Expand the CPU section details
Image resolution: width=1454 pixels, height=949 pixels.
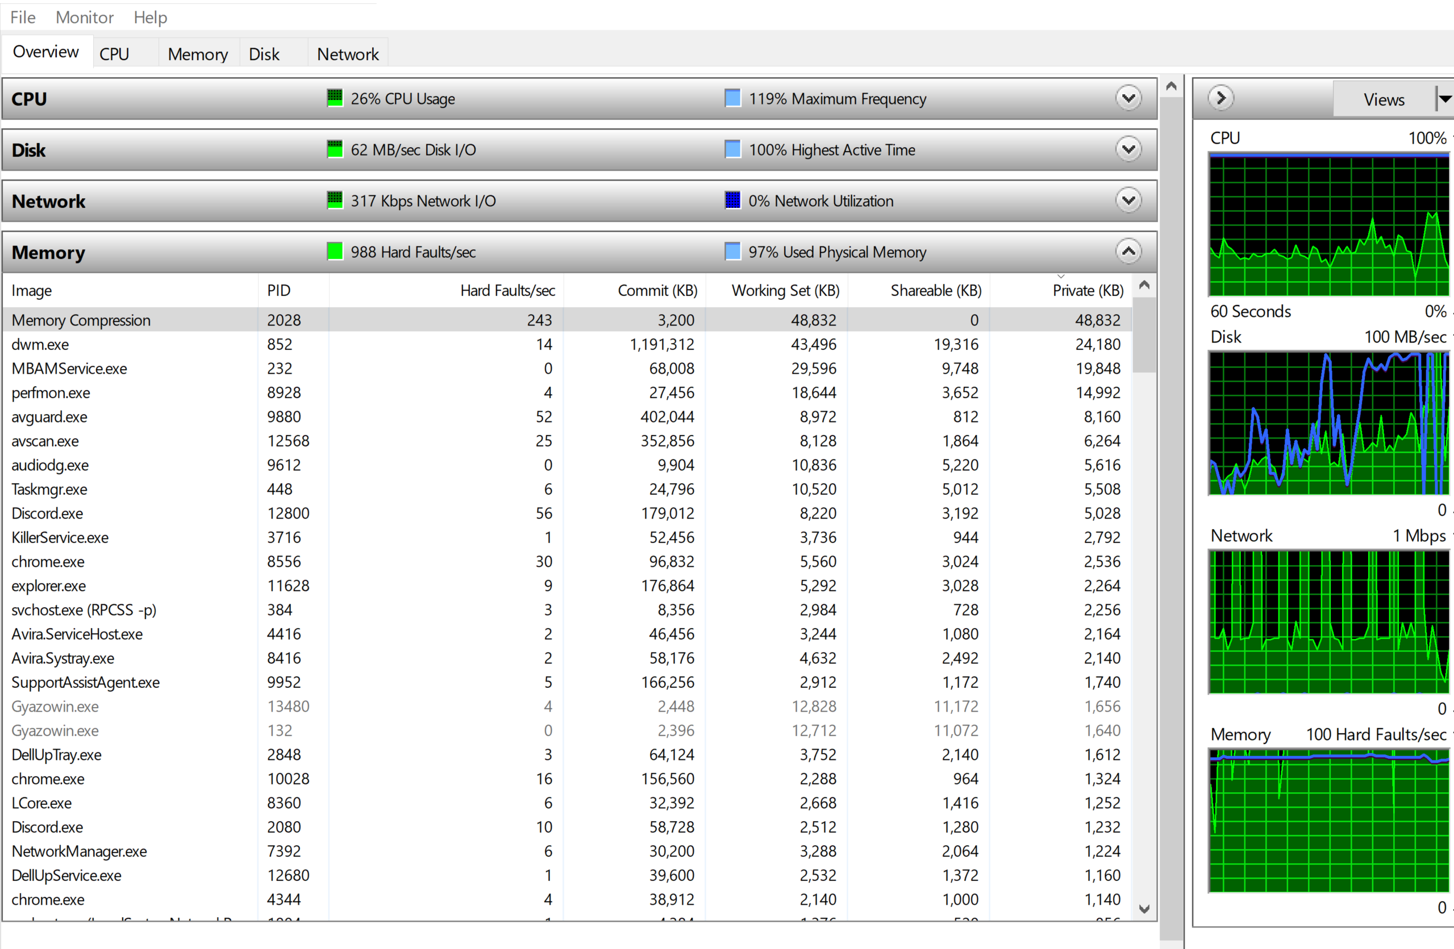[1128, 98]
